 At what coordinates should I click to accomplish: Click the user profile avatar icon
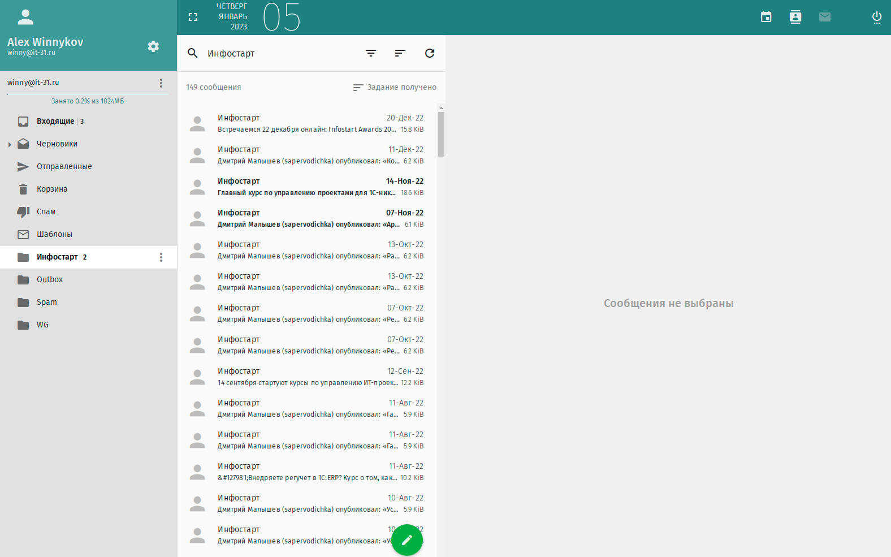[x=25, y=17]
